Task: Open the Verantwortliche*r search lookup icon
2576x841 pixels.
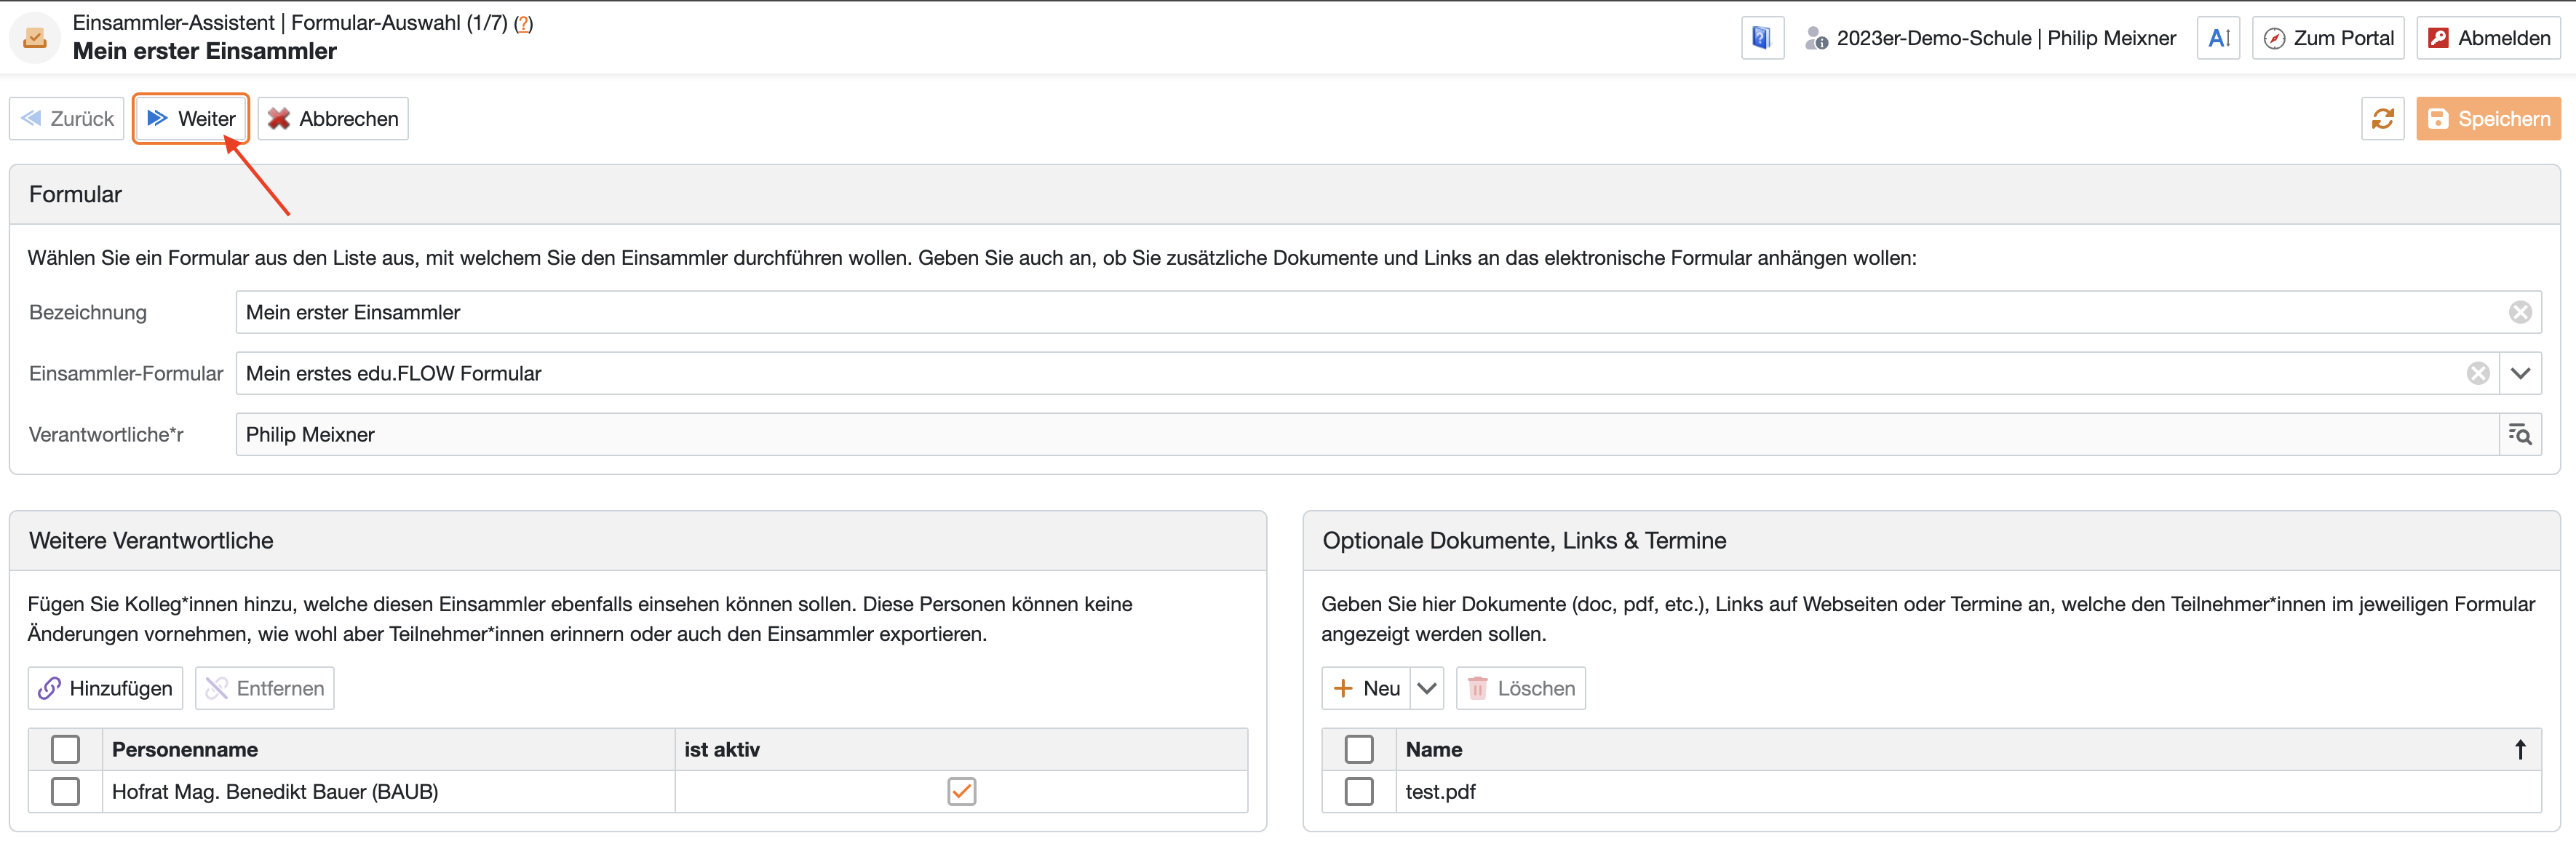Action: pos(2519,435)
